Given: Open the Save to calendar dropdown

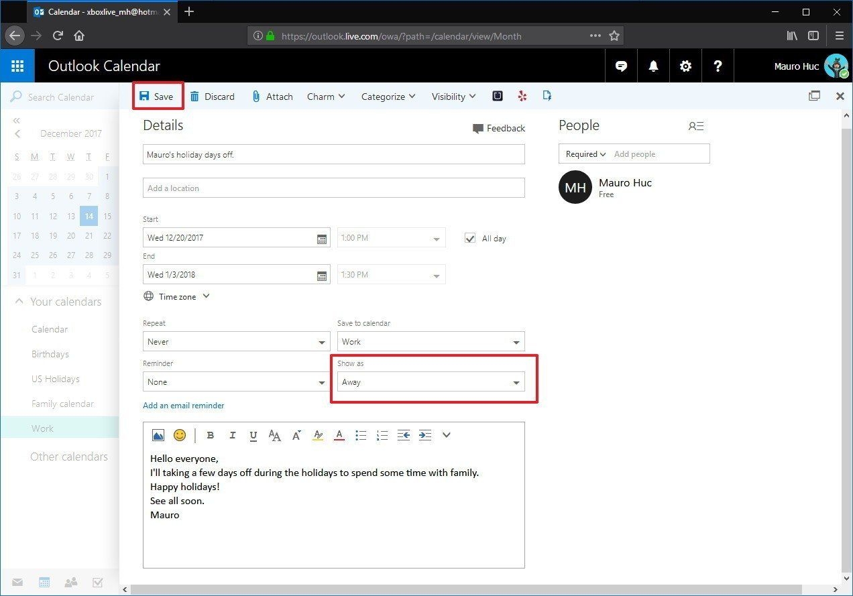Looking at the screenshot, I should click(x=431, y=341).
